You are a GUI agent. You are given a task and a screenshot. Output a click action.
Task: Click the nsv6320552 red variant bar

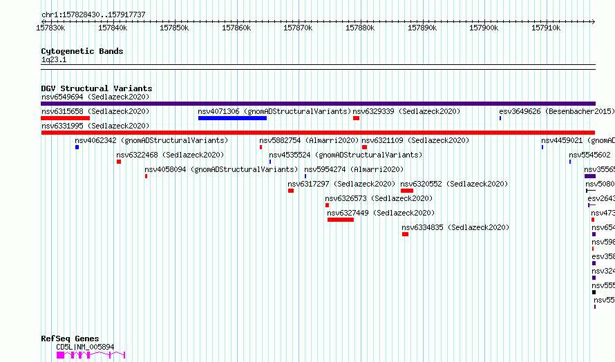coord(407,191)
